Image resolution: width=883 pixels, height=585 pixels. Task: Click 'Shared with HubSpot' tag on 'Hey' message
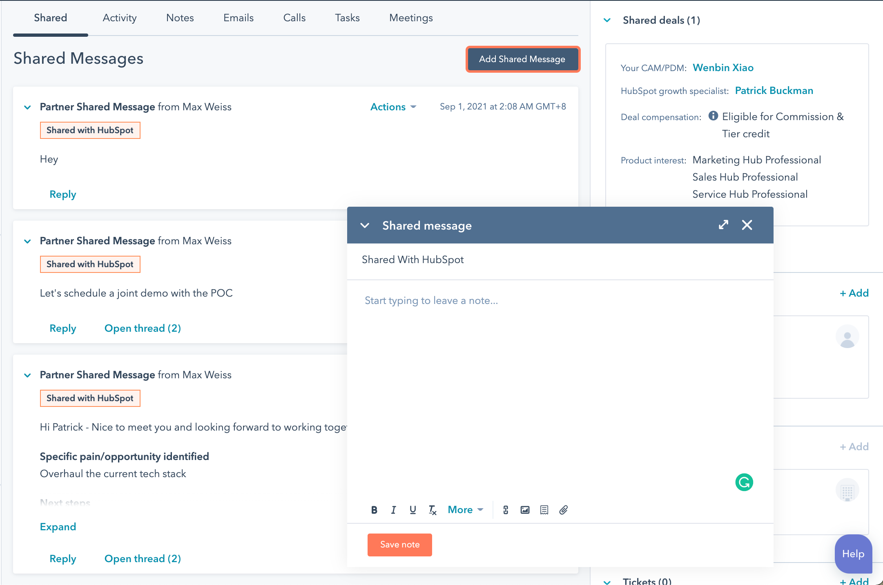90,130
